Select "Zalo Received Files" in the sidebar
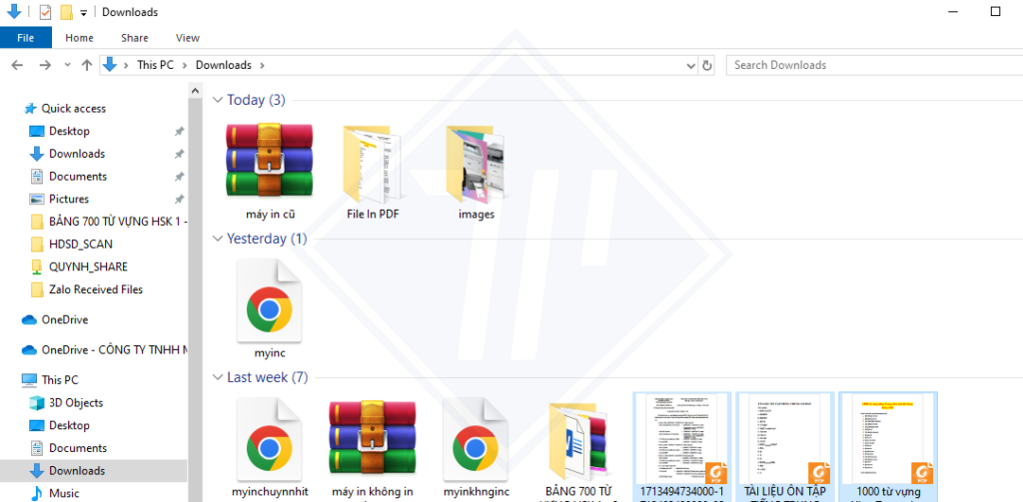1023x502 pixels. (x=95, y=289)
